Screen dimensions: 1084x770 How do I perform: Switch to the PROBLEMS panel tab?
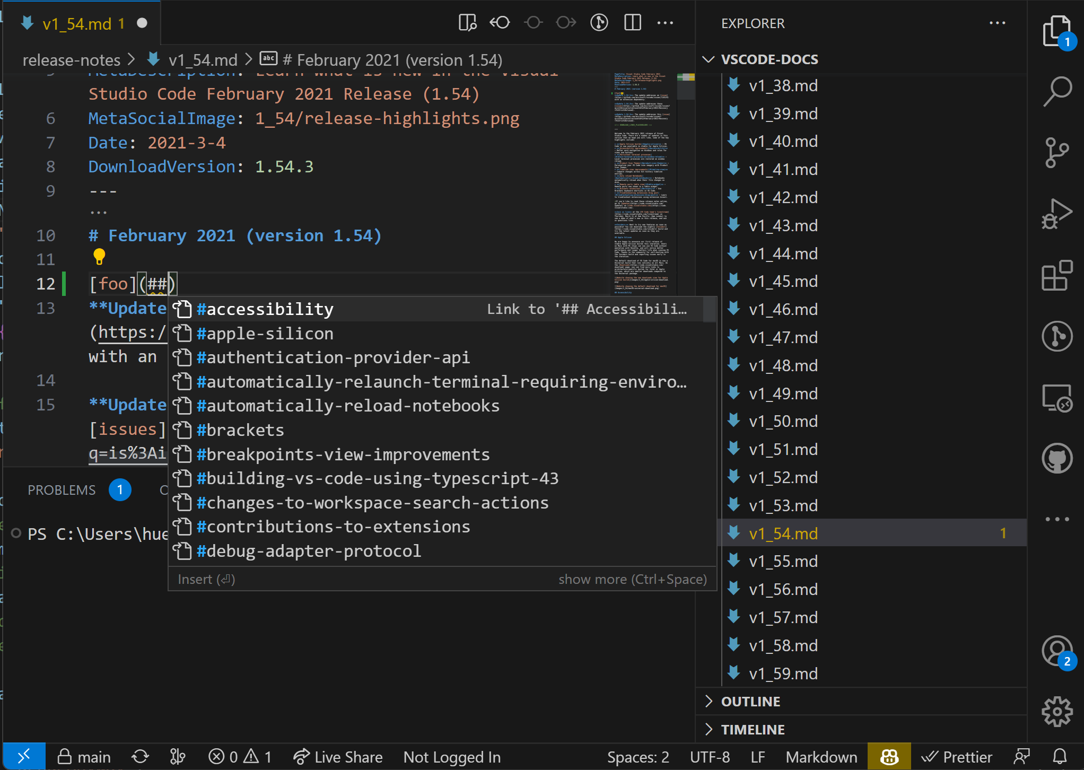coord(62,490)
